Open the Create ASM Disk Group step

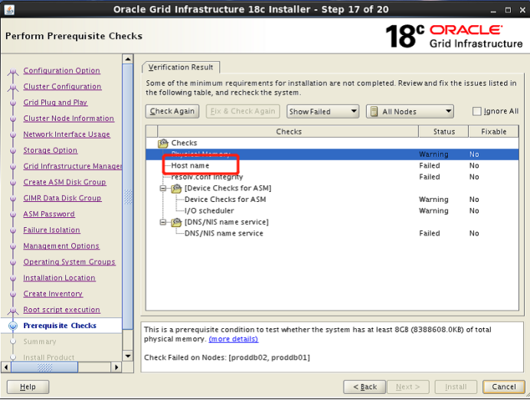point(64,182)
